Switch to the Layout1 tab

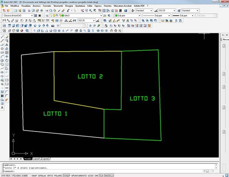click(37, 159)
